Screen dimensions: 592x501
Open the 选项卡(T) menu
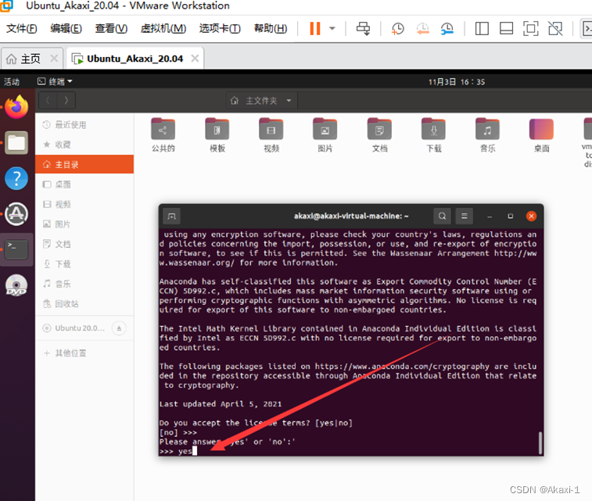tap(220, 28)
